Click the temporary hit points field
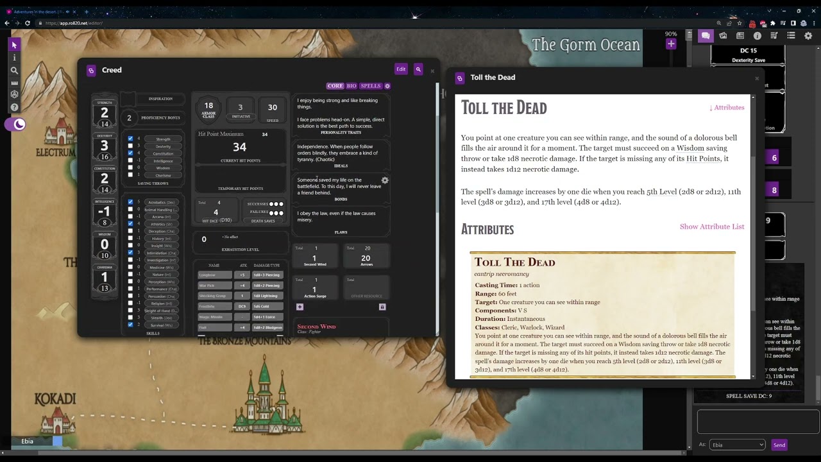The width and height of the screenshot is (821, 462). (x=241, y=176)
